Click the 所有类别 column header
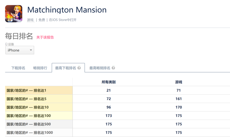 click(109, 82)
